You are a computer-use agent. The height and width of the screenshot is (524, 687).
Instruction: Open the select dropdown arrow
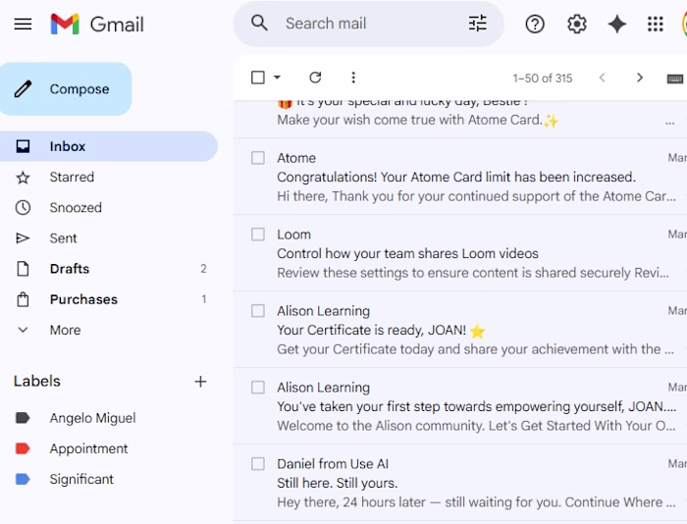tap(277, 78)
